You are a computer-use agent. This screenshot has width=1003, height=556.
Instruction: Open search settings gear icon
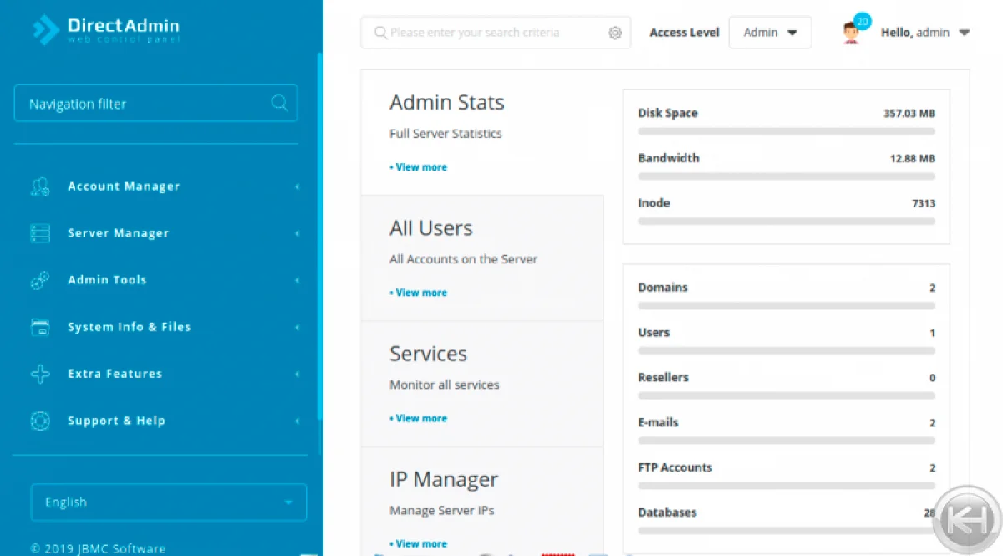coord(615,33)
